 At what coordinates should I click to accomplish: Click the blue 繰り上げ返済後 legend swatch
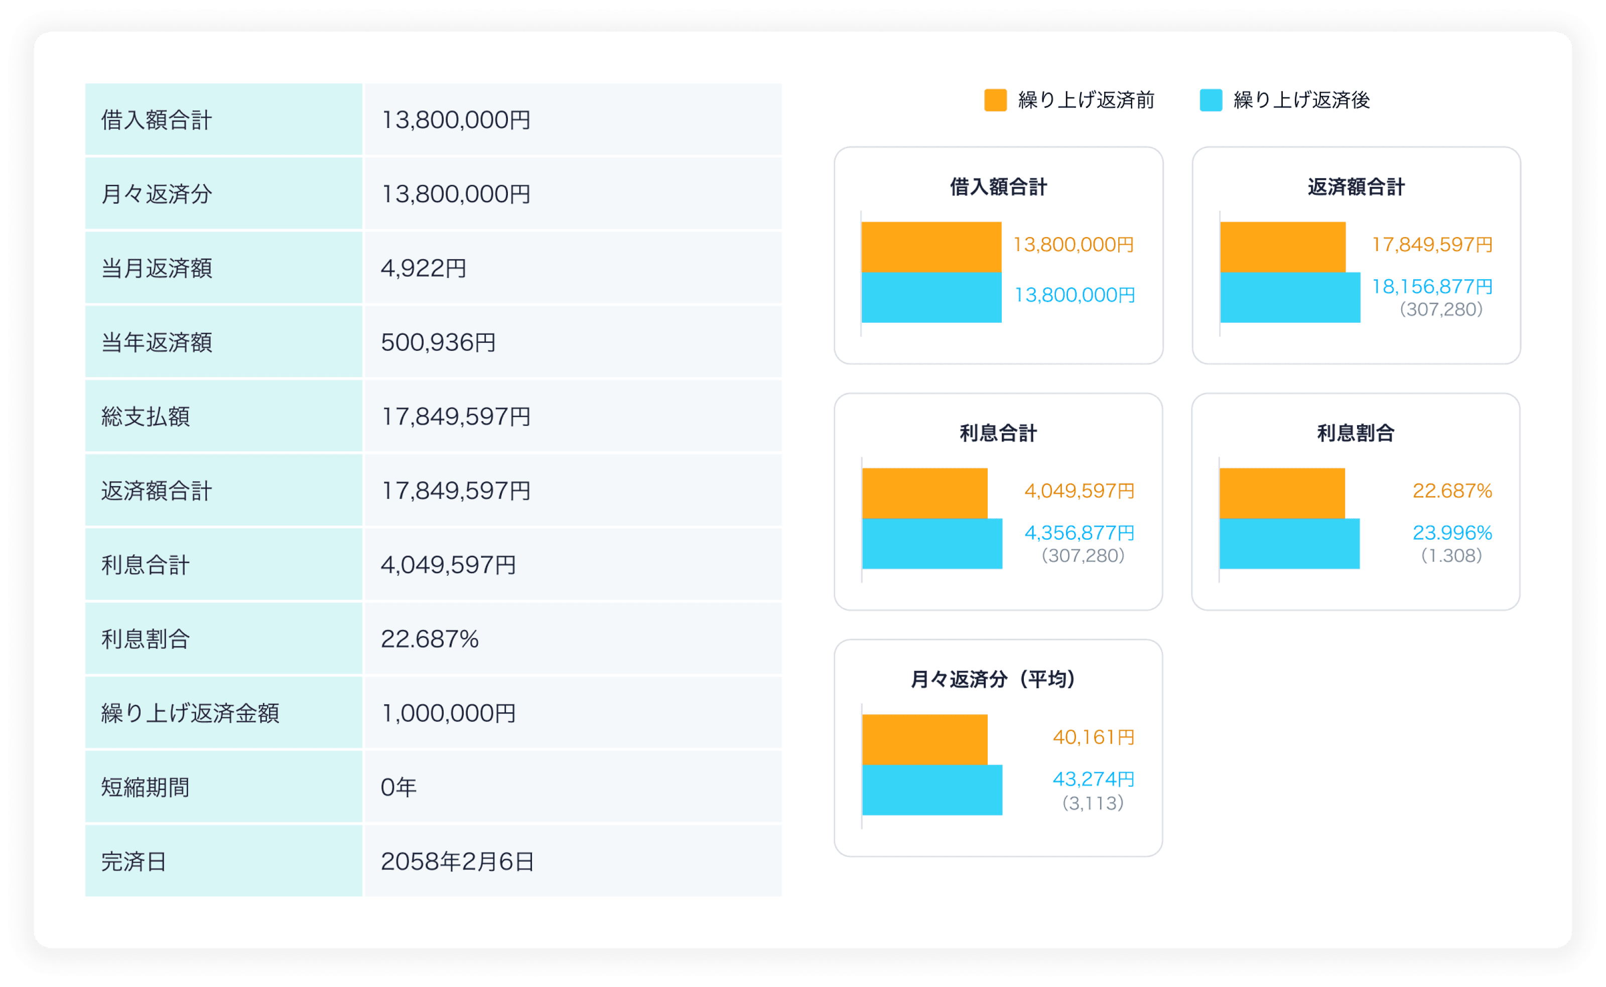1211,100
